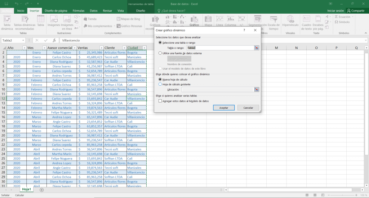The height and width of the screenshot is (198, 369).
Task: Select the Hoja1 sheet tab
Action: point(26,189)
